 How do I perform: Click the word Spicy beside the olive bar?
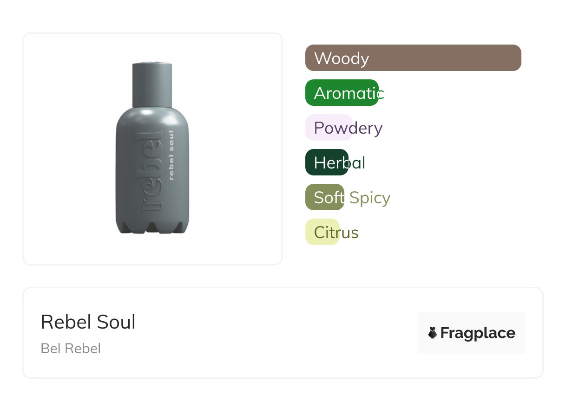(x=370, y=198)
